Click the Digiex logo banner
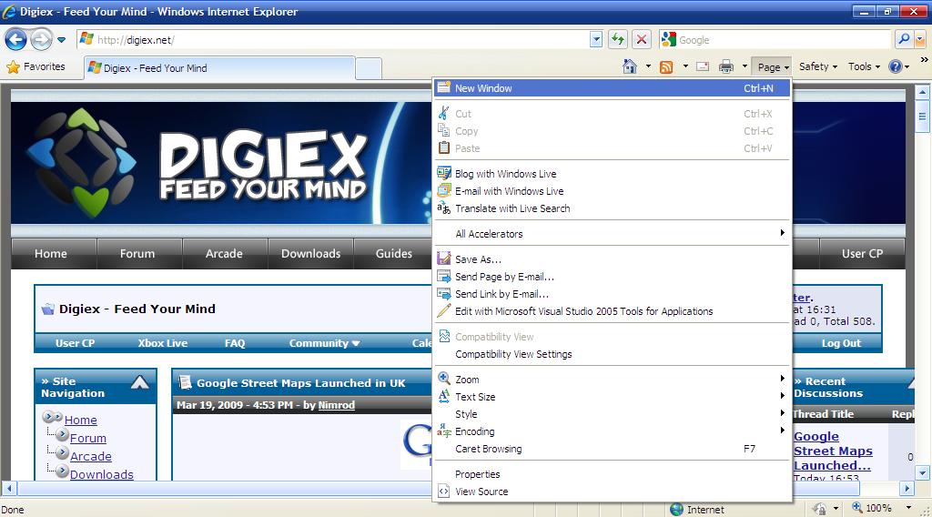 tap(220, 163)
